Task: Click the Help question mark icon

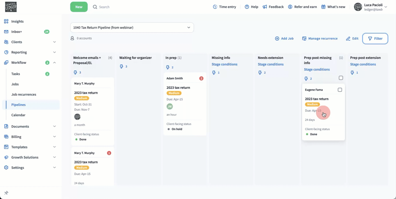Action: pyautogui.click(x=247, y=7)
